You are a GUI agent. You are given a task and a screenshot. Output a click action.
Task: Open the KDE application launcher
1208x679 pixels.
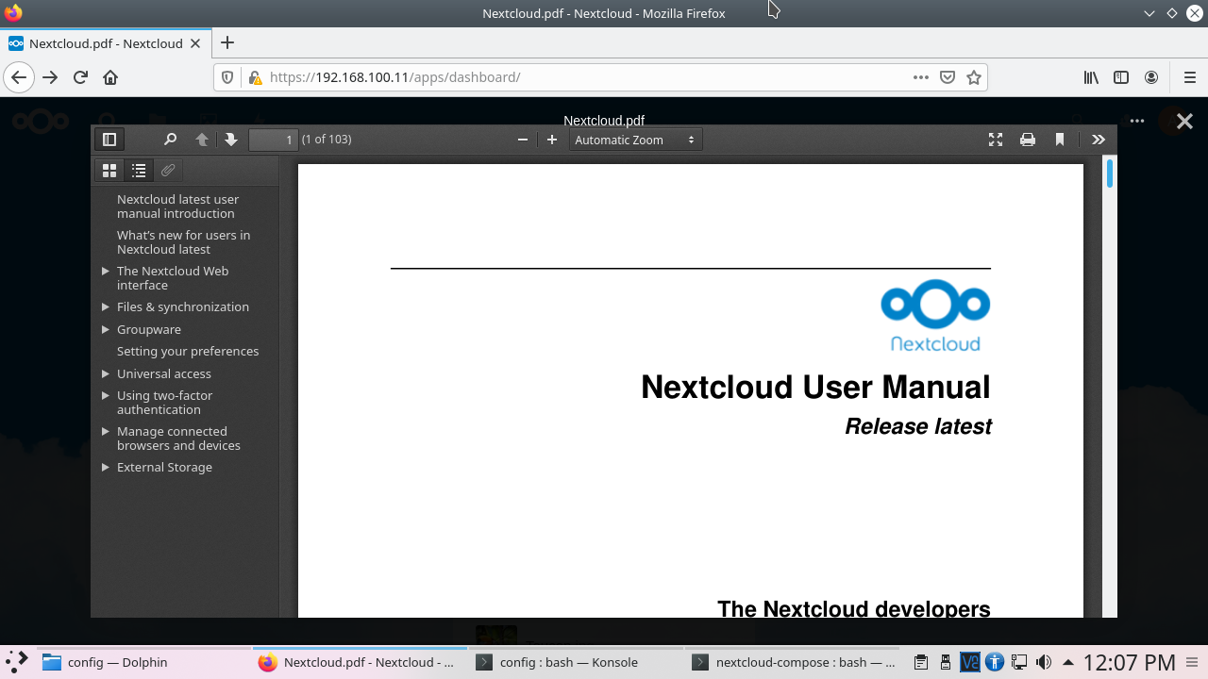coord(16,662)
